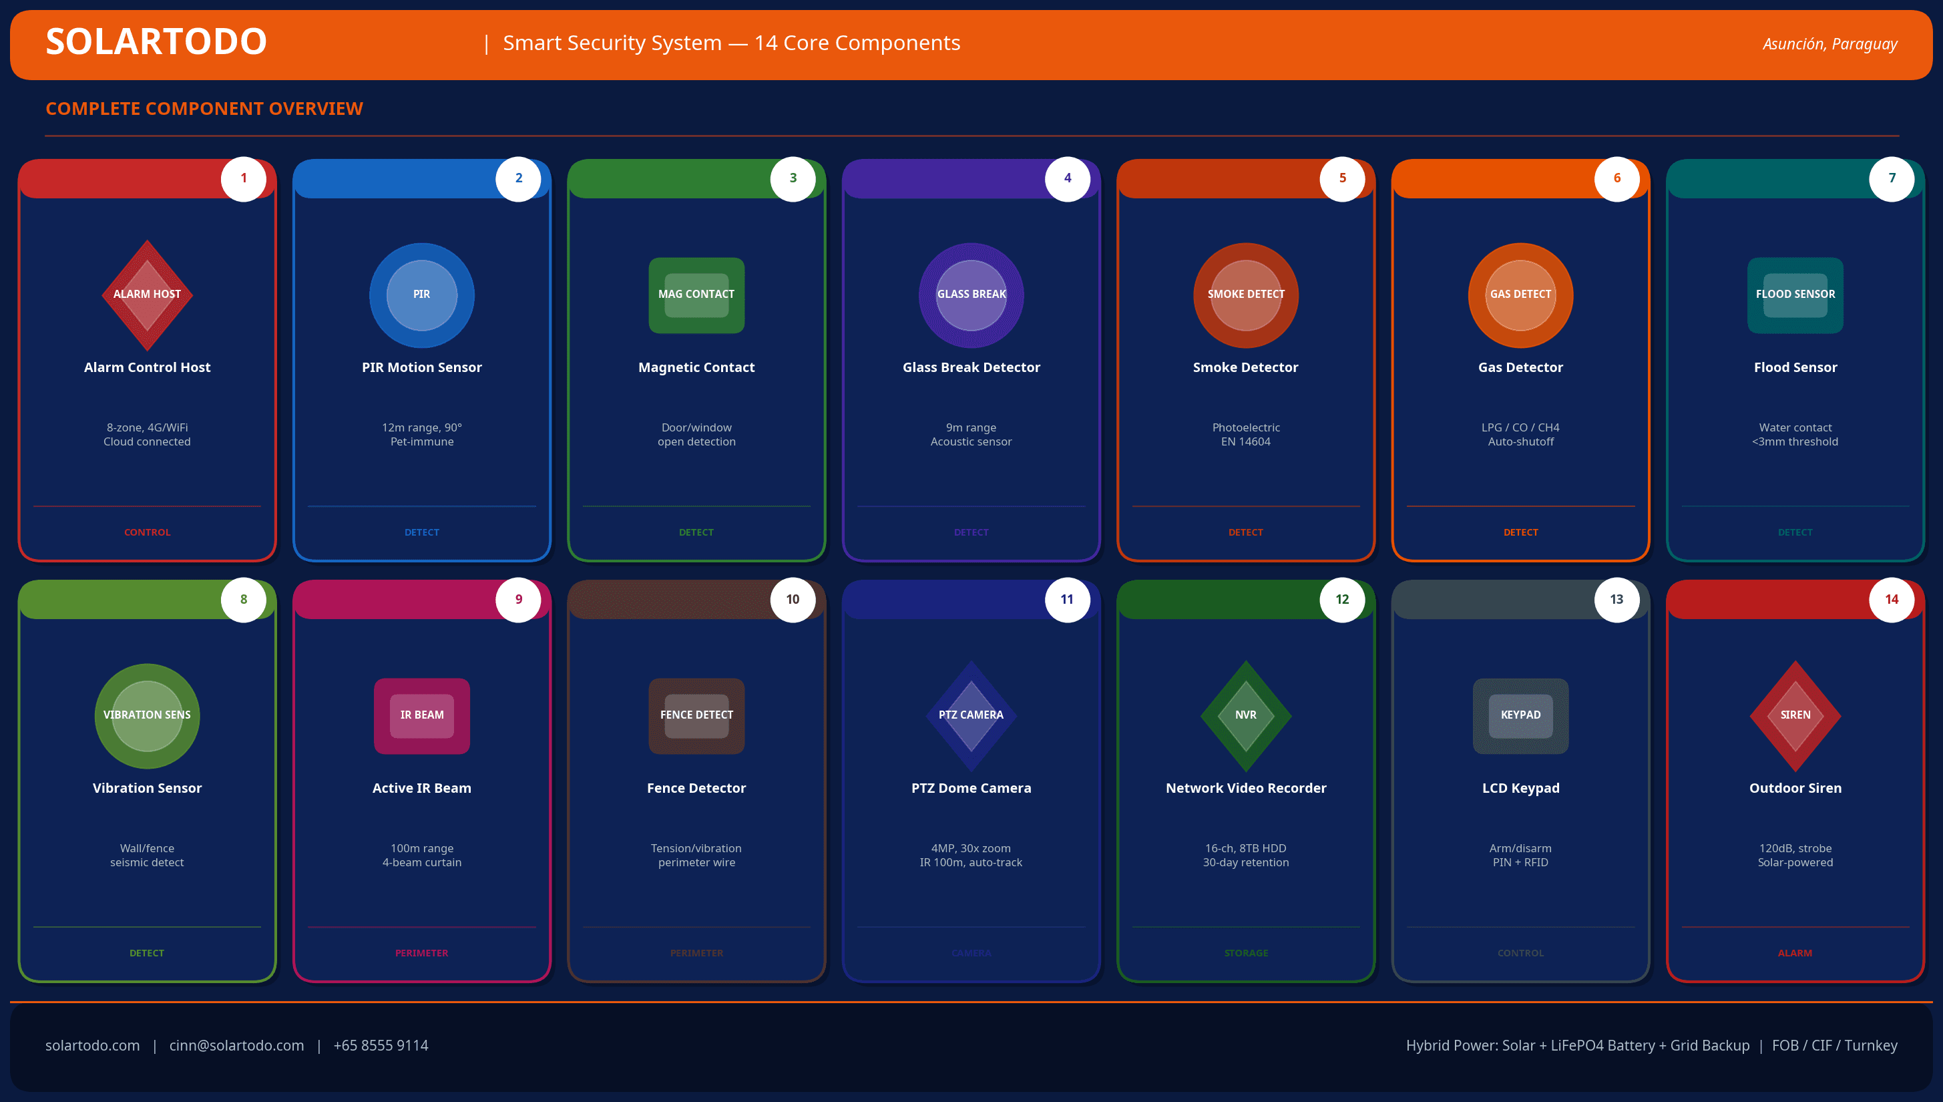The width and height of the screenshot is (1943, 1102).
Task: Click the "8-zone, 4G/WiFi" description text
Action: (x=147, y=427)
